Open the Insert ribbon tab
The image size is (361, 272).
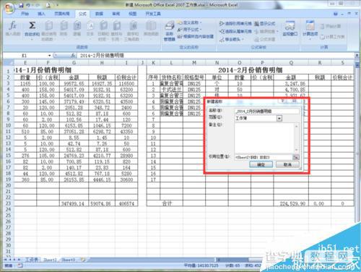41,14
